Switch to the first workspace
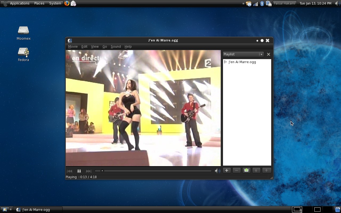 coord(297,210)
